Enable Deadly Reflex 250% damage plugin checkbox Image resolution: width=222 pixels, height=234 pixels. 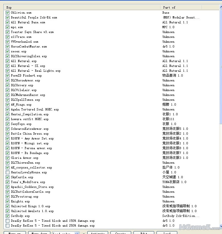(7, 225)
